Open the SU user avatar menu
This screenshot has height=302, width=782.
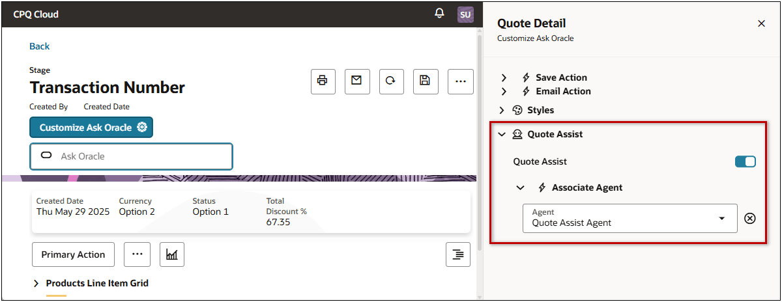click(x=465, y=14)
